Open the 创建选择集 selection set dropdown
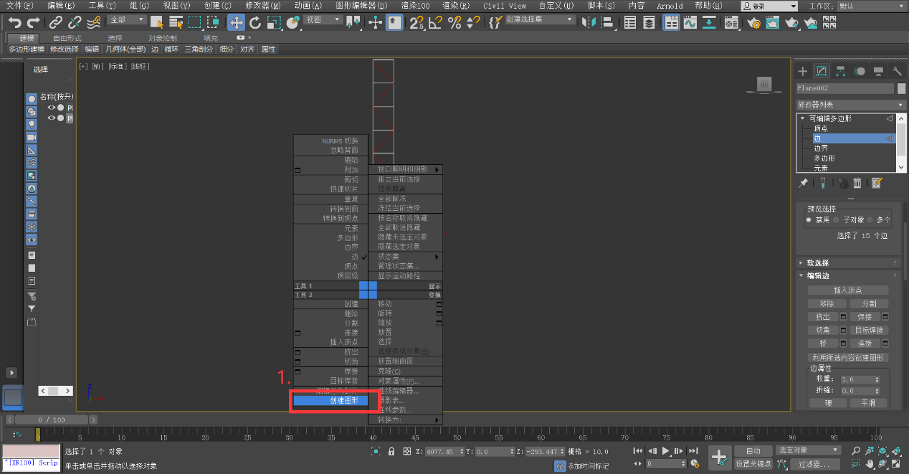The height and width of the screenshot is (474, 909). (540, 20)
